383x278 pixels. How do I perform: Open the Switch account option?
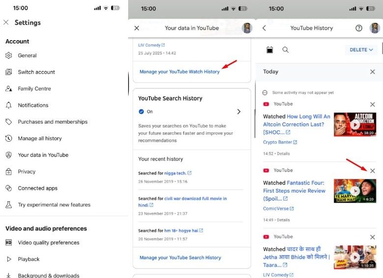point(64,72)
